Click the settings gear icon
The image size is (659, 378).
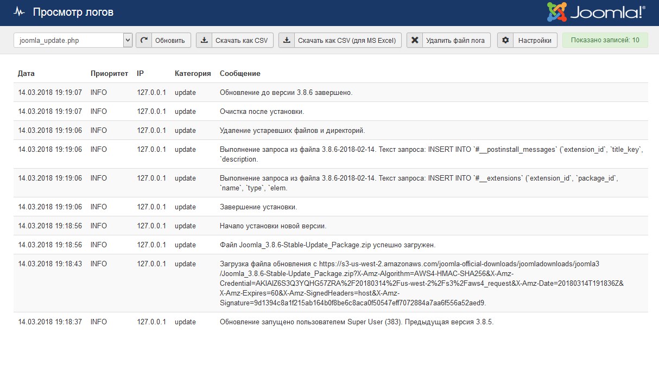pos(505,40)
